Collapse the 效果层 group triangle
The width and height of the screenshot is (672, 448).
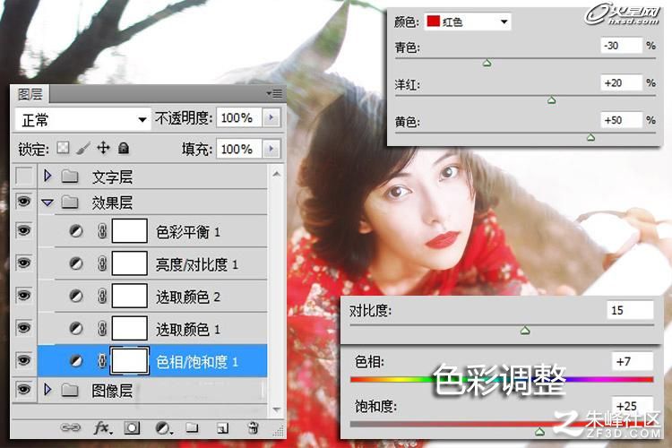click(x=47, y=202)
